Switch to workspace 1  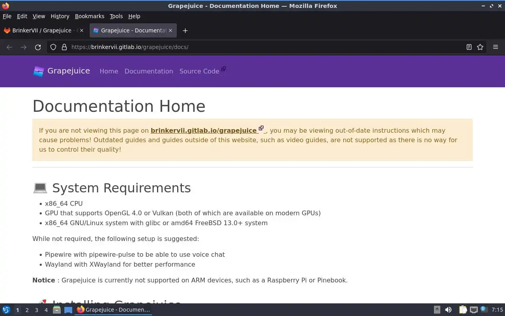(x=17, y=310)
